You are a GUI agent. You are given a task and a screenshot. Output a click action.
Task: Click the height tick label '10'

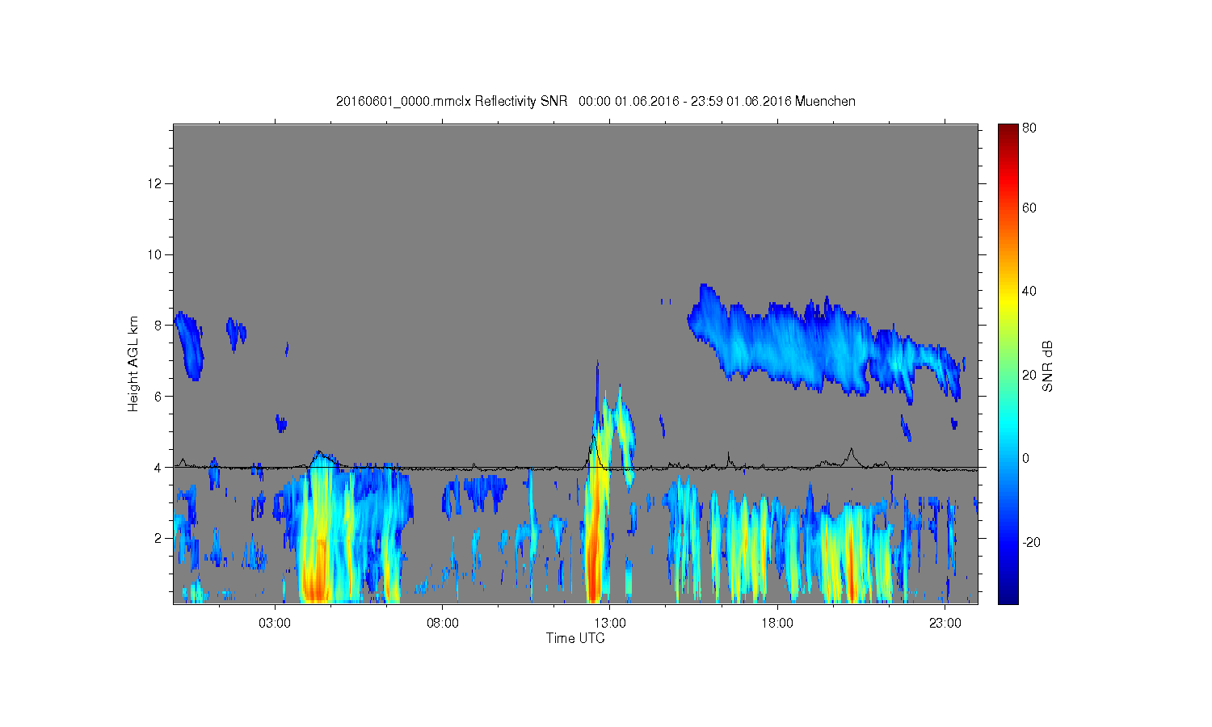point(155,254)
